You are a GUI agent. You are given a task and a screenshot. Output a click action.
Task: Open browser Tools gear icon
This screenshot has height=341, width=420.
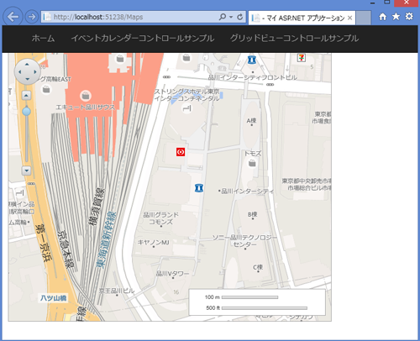coord(409,16)
